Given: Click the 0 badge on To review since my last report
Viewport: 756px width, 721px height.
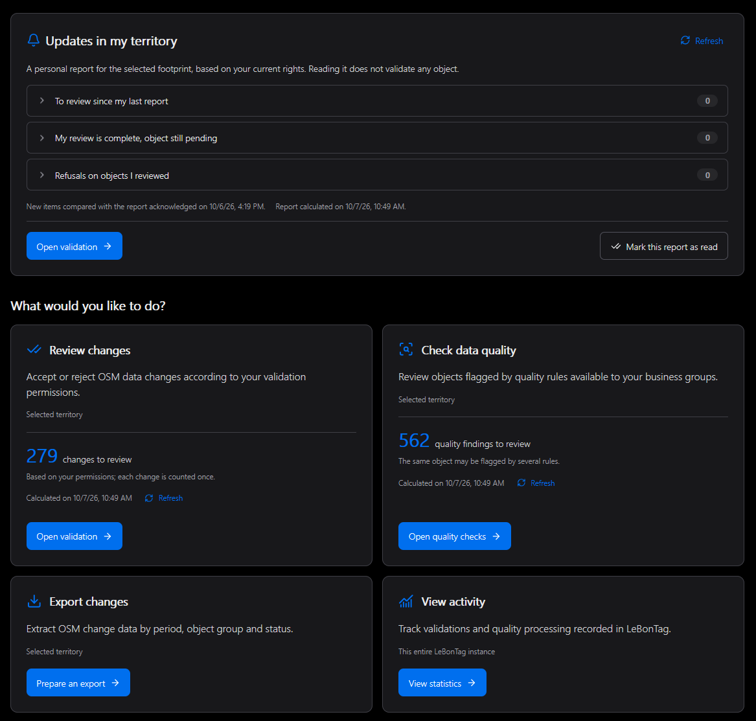Looking at the screenshot, I should pos(707,101).
